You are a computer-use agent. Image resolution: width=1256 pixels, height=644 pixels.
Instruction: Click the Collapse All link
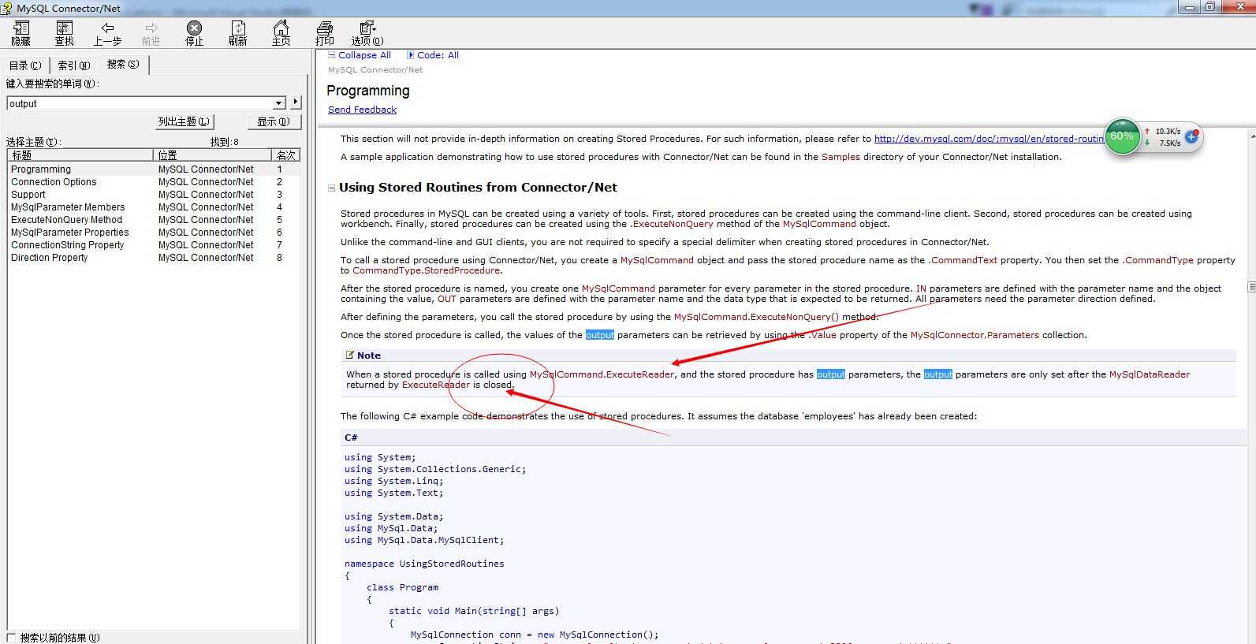(x=364, y=55)
